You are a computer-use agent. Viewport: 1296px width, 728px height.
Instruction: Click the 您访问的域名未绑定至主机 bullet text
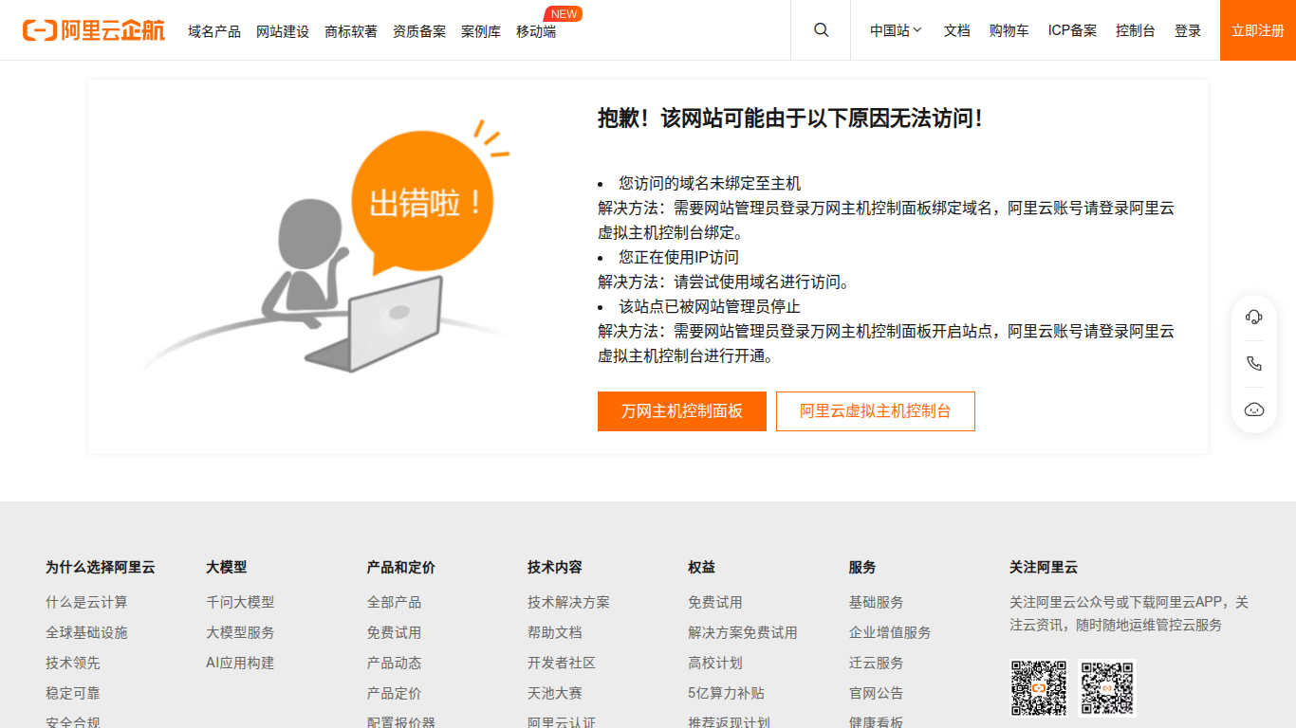[x=710, y=183]
